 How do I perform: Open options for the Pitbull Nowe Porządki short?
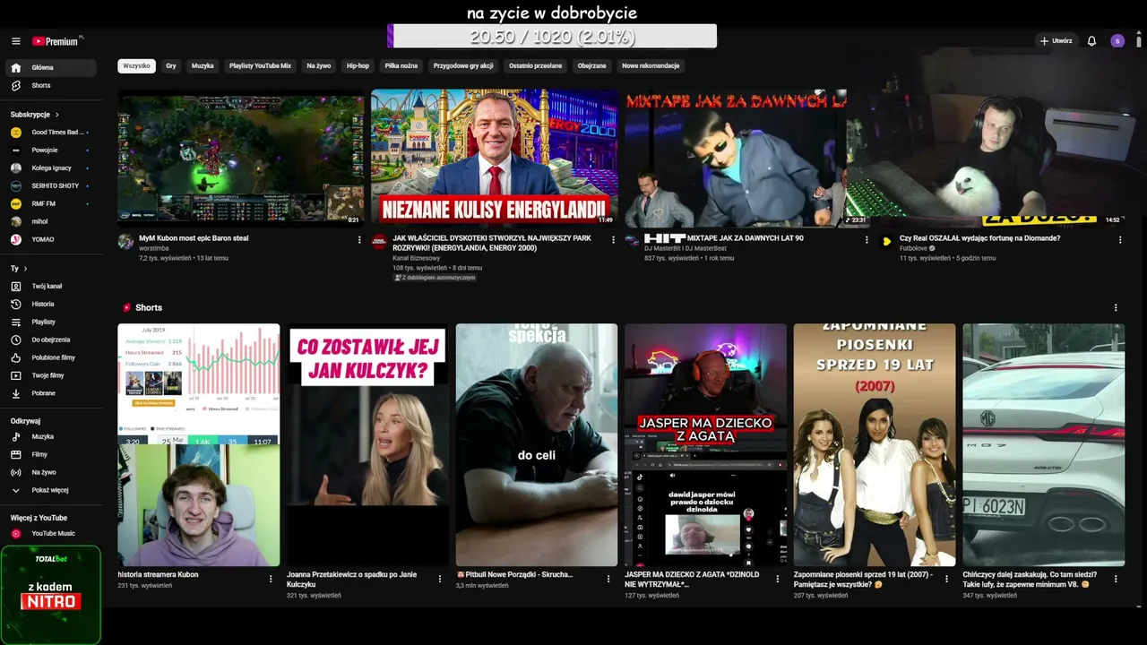click(x=608, y=579)
